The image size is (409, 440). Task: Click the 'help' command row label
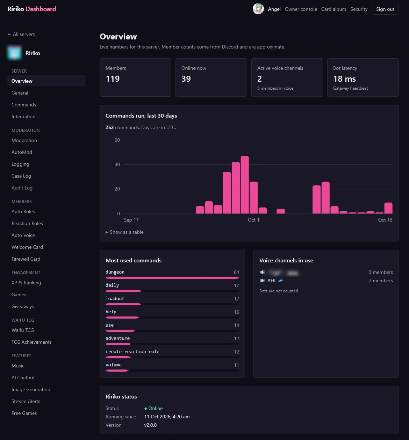[111, 312]
